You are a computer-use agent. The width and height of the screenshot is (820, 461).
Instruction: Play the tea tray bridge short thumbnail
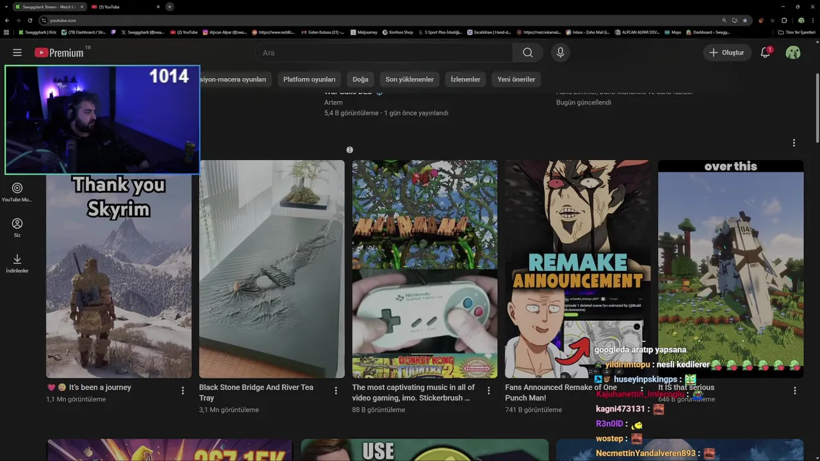coord(272,269)
